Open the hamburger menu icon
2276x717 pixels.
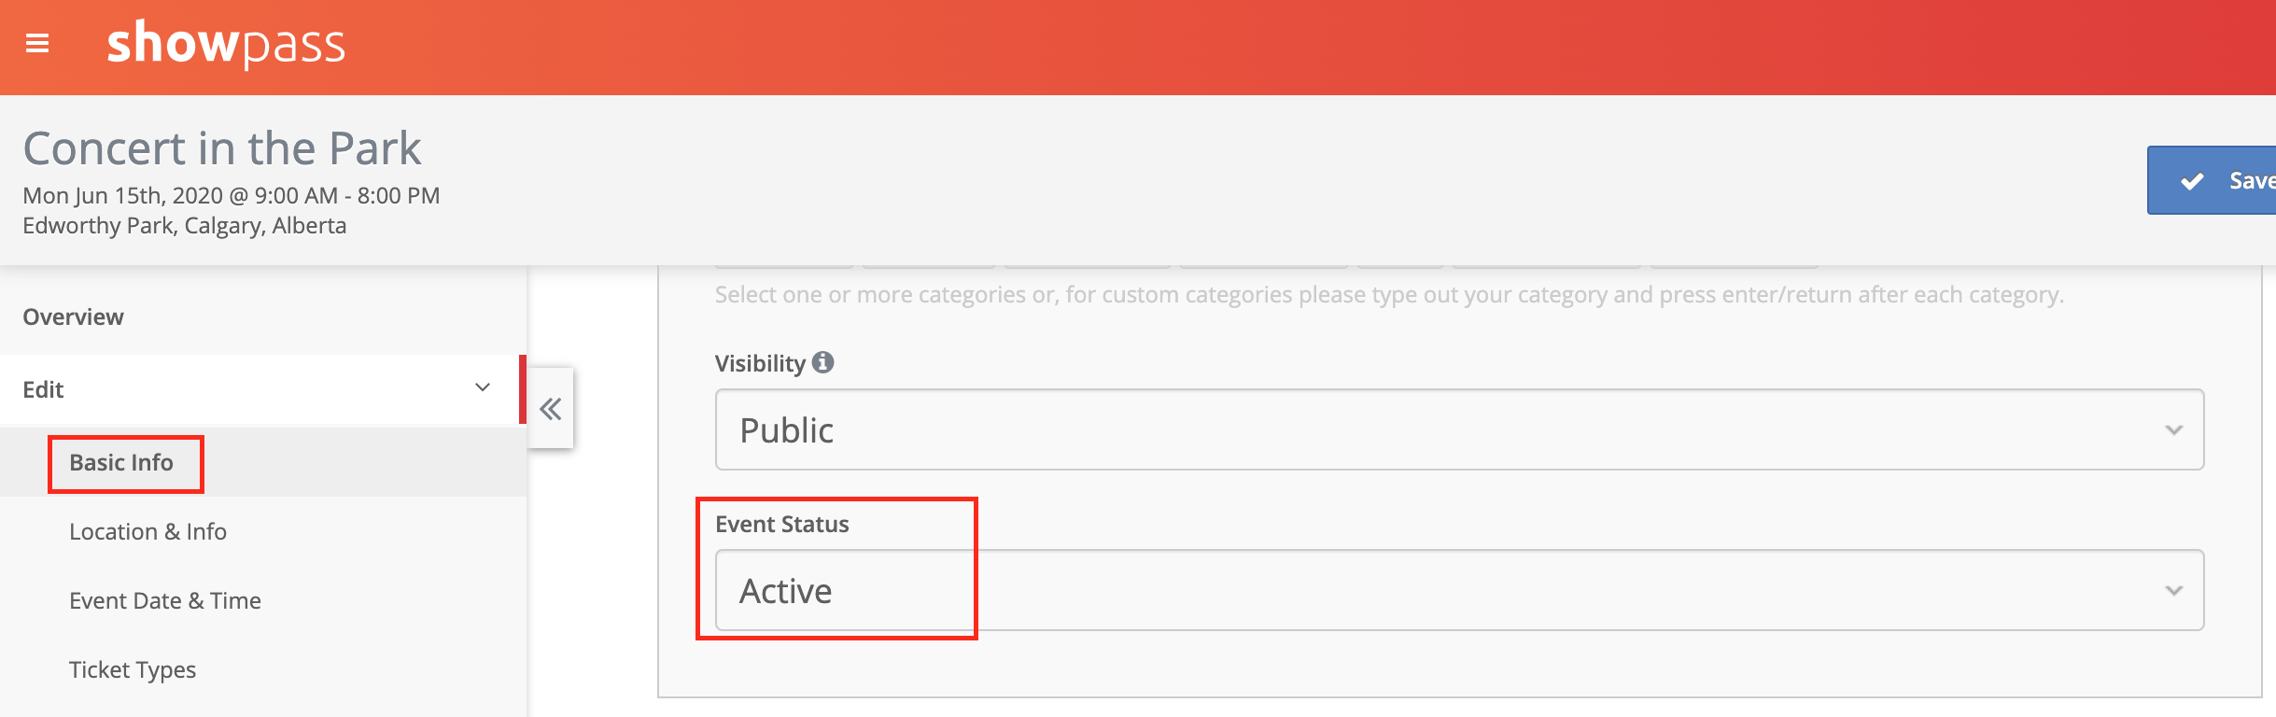click(x=37, y=43)
